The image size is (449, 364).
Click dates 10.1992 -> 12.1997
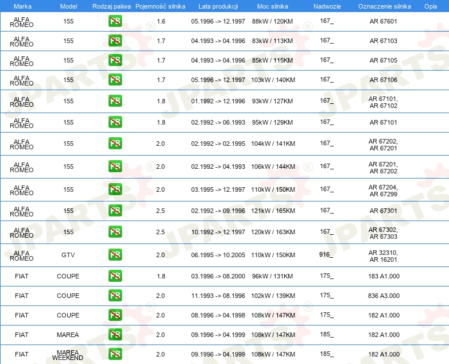(218, 232)
